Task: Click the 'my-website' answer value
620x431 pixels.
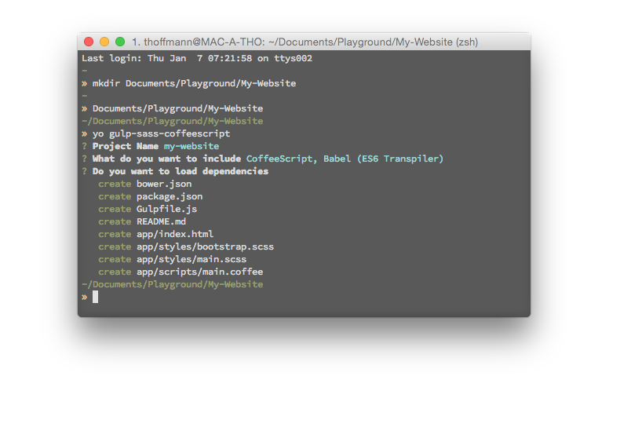Action: point(191,146)
